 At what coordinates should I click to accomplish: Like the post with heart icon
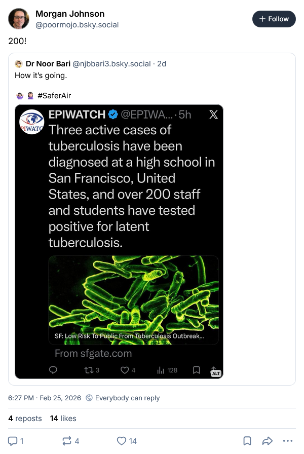[122, 441]
